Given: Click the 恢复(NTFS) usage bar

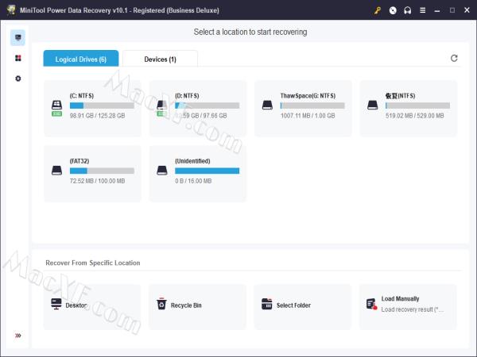Looking at the screenshot, I should [x=417, y=106].
